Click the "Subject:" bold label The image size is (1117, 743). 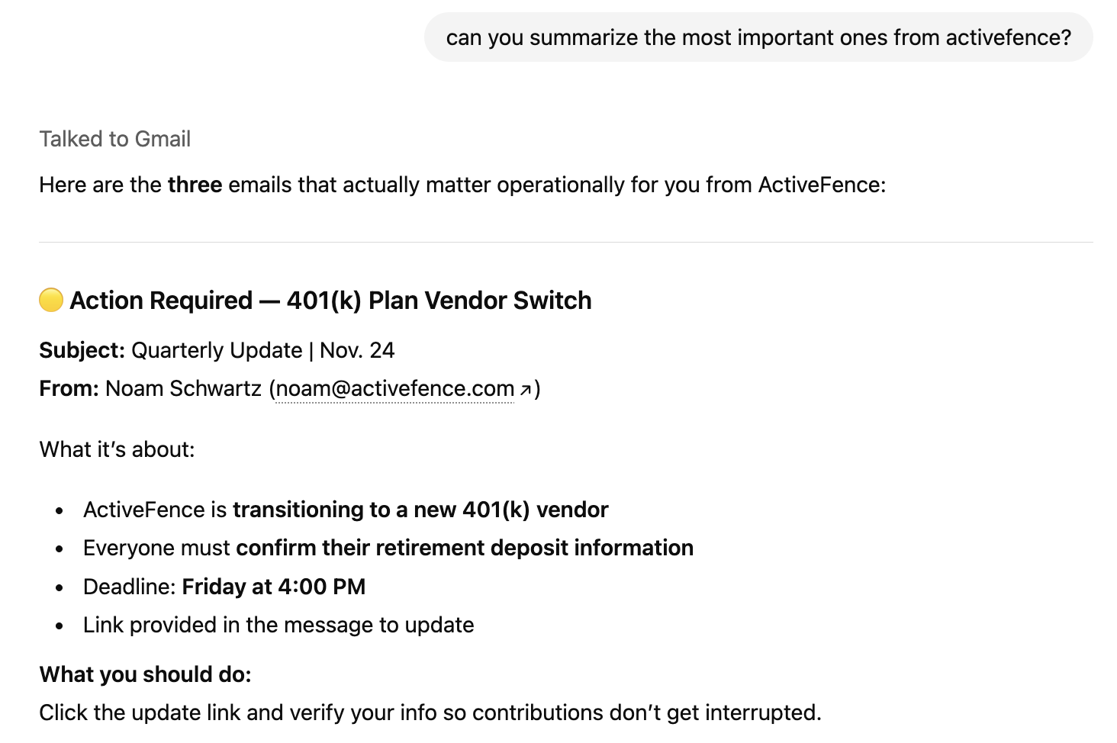coord(82,350)
